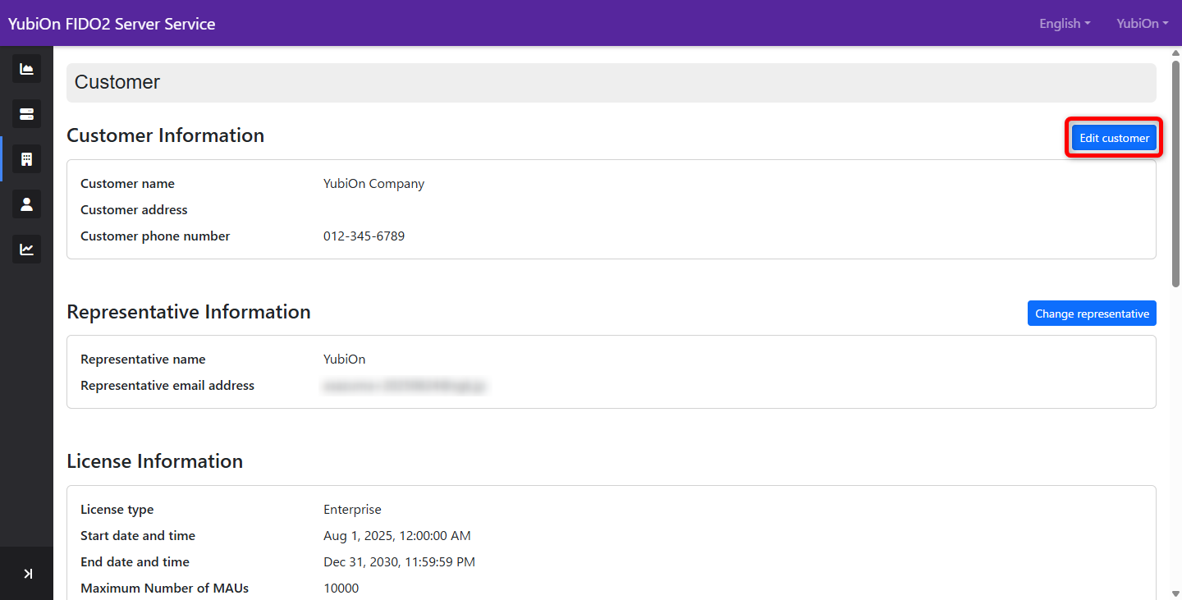The height and width of the screenshot is (600, 1182).
Task: Click the "Customer name" label
Action: click(x=127, y=184)
